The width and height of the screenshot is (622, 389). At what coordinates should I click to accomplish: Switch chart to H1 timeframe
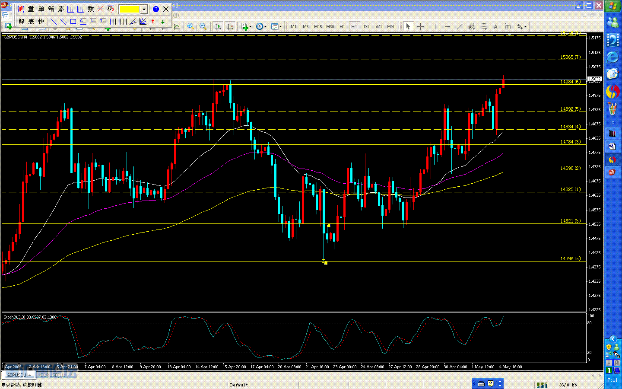coord(342,26)
